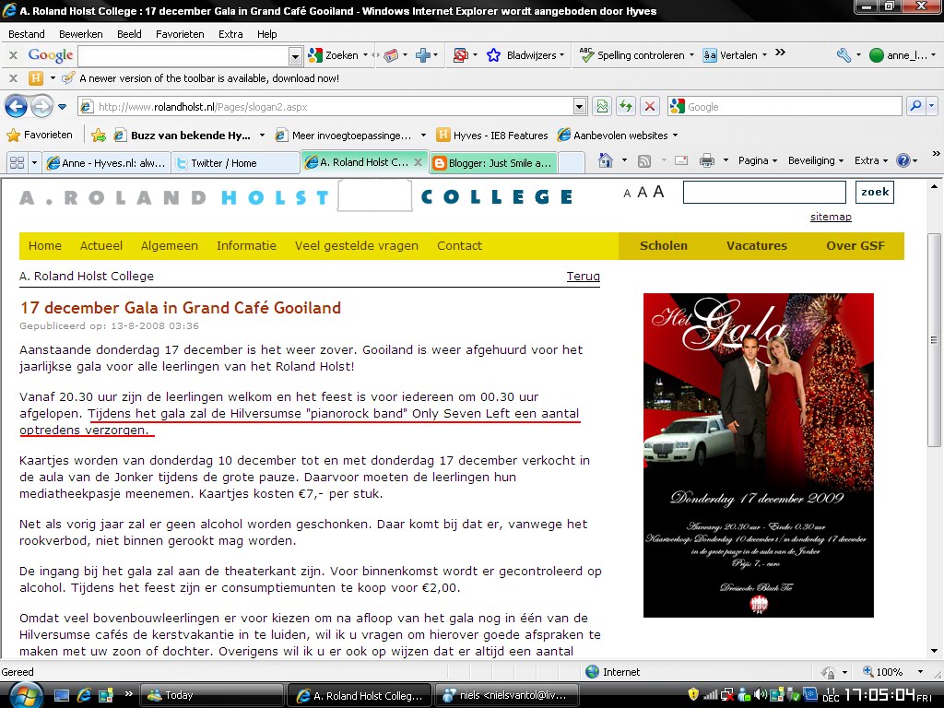
Task: Click the Bladwijzers blue star icon
Action: [x=494, y=55]
